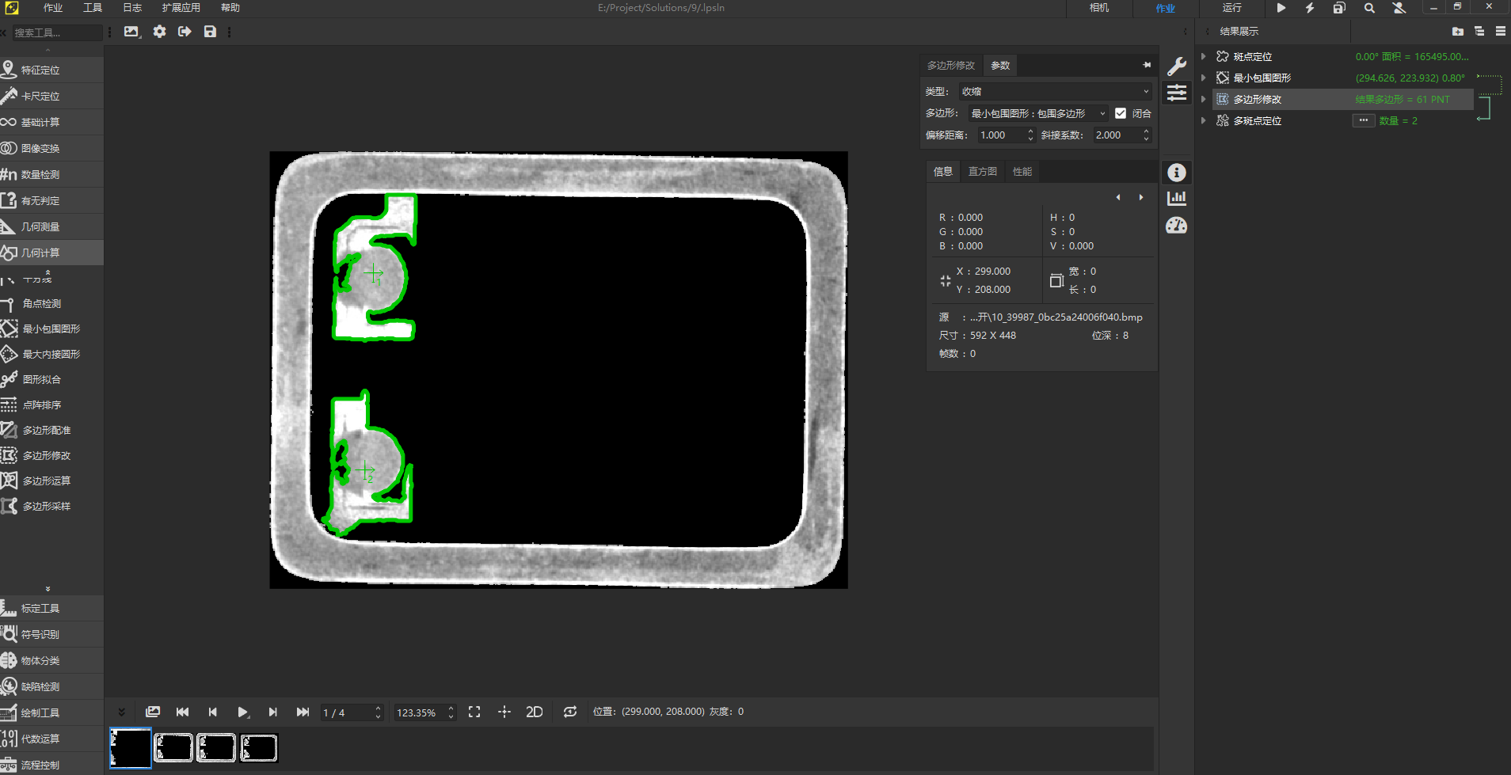1511x775 pixels.
Task: Increase the 偏移距离 value stepper
Action: click(x=1030, y=131)
